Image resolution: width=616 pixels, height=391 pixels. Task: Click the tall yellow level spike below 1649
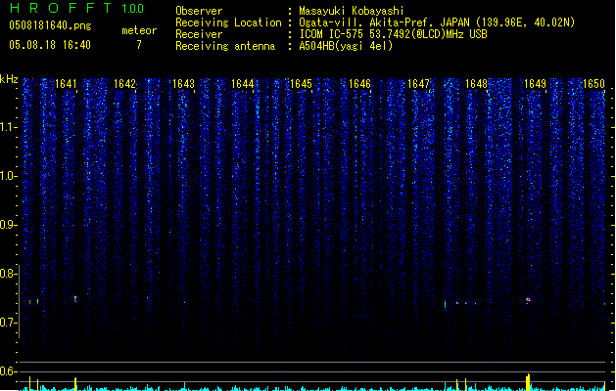(529, 382)
